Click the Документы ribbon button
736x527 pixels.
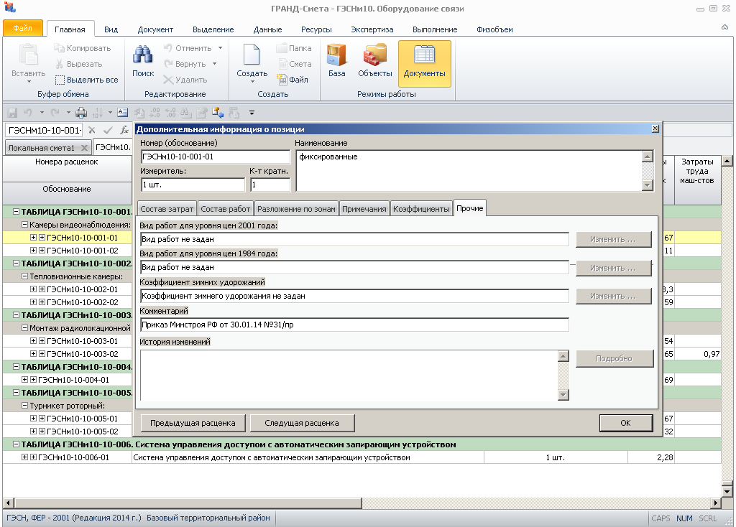click(x=424, y=61)
